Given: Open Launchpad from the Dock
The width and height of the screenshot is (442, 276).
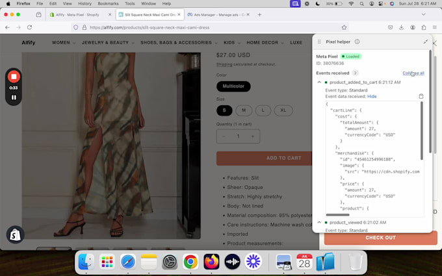Looking at the screenshot, I should point(107,262).
